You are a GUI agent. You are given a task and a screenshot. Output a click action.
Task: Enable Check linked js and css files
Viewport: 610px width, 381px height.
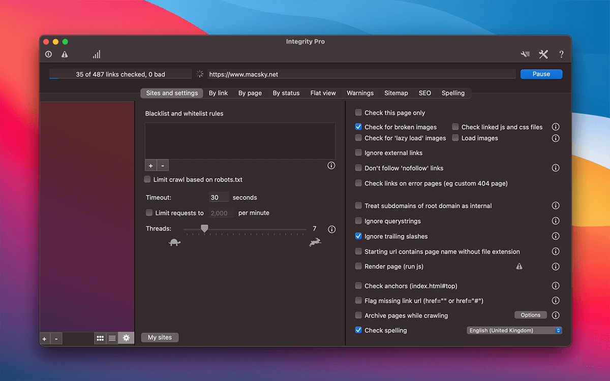click(x=455, y=127)
